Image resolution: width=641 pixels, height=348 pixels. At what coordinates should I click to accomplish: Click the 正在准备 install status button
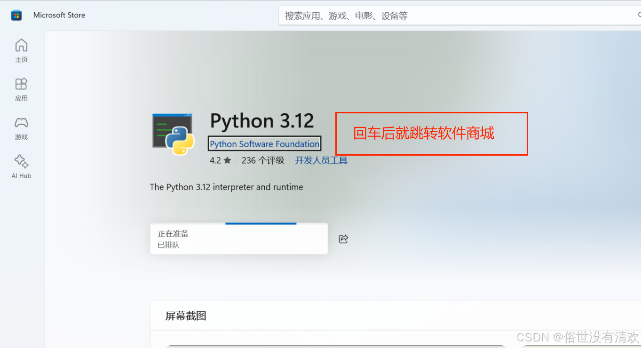(x=239, y=239)
